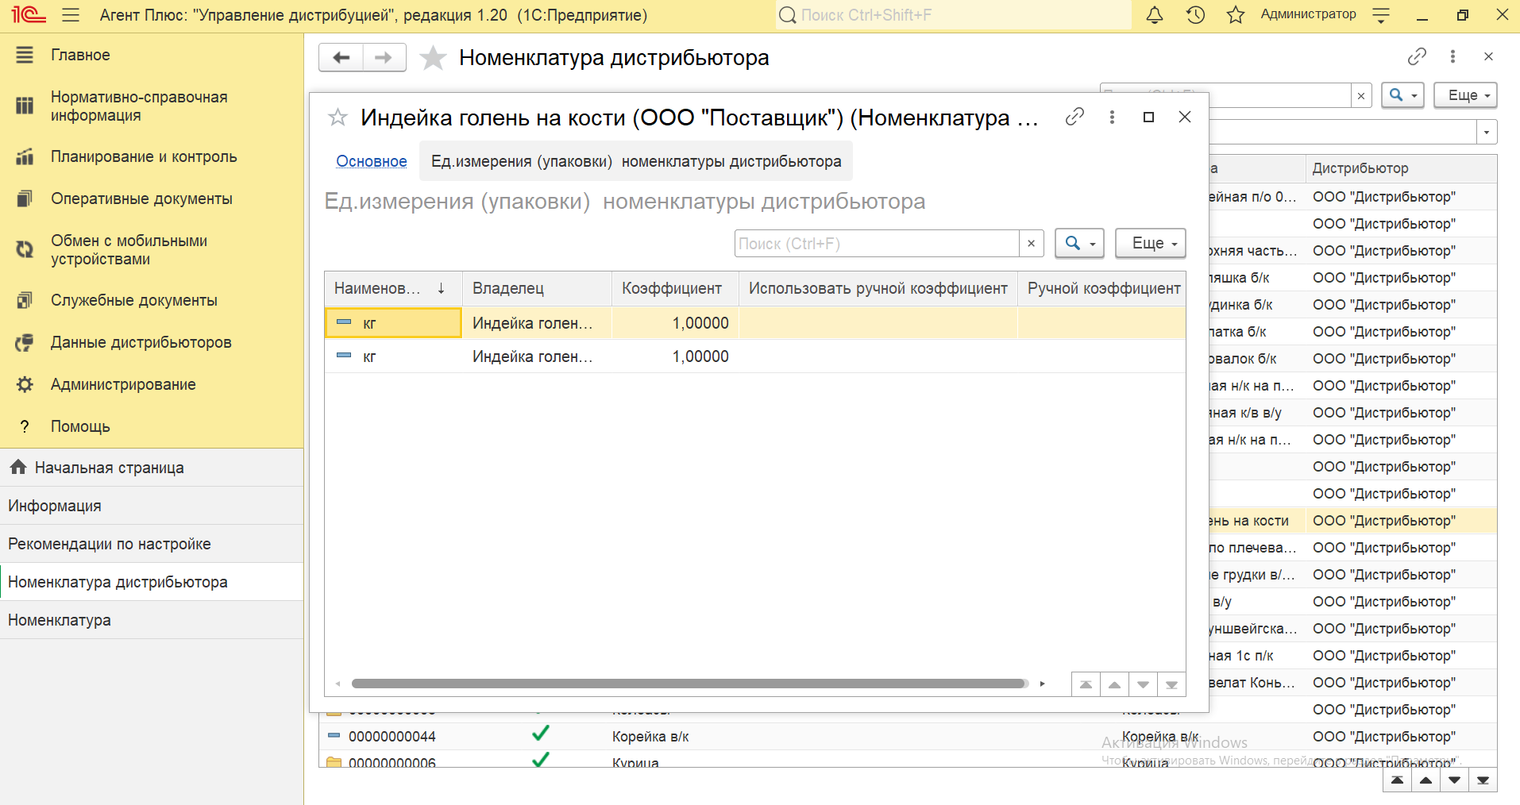Image resolution: width=1520 pixels, height=805 pixels.
Task: Jump to first row in background list
Action: coord(1397,780)
